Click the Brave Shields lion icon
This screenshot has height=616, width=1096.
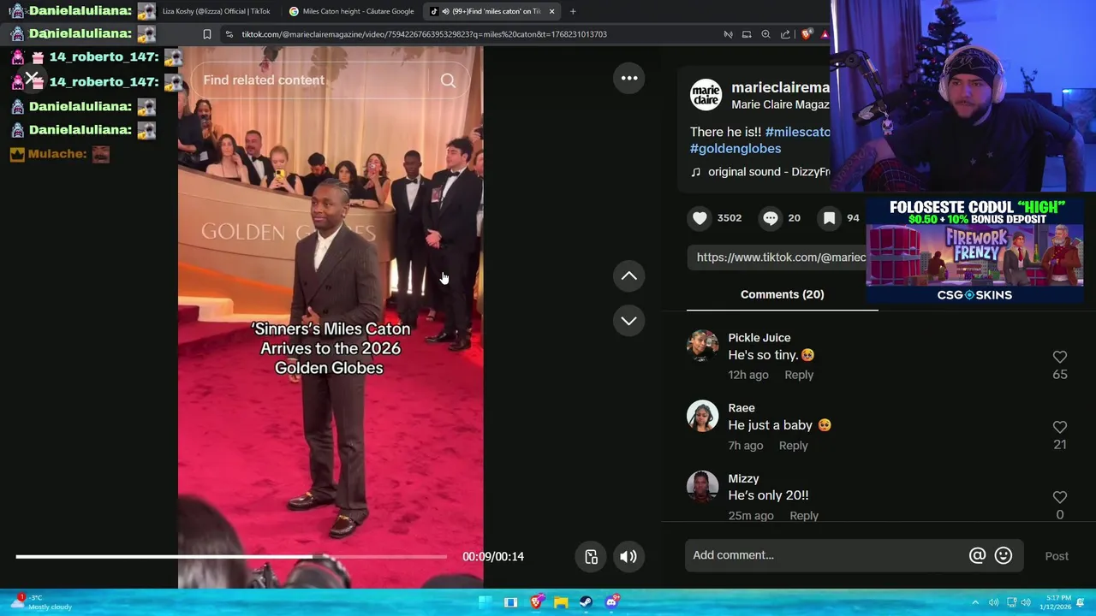click(x=807, y=34)
